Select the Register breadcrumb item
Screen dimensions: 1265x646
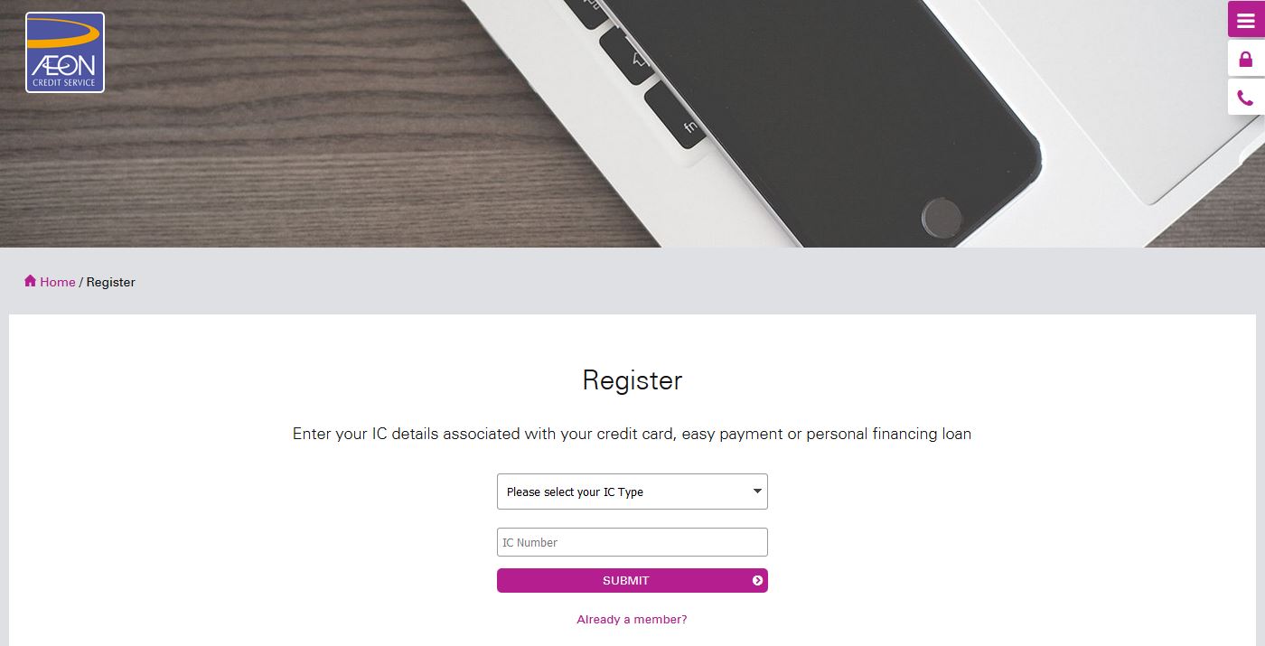[111, 282]
